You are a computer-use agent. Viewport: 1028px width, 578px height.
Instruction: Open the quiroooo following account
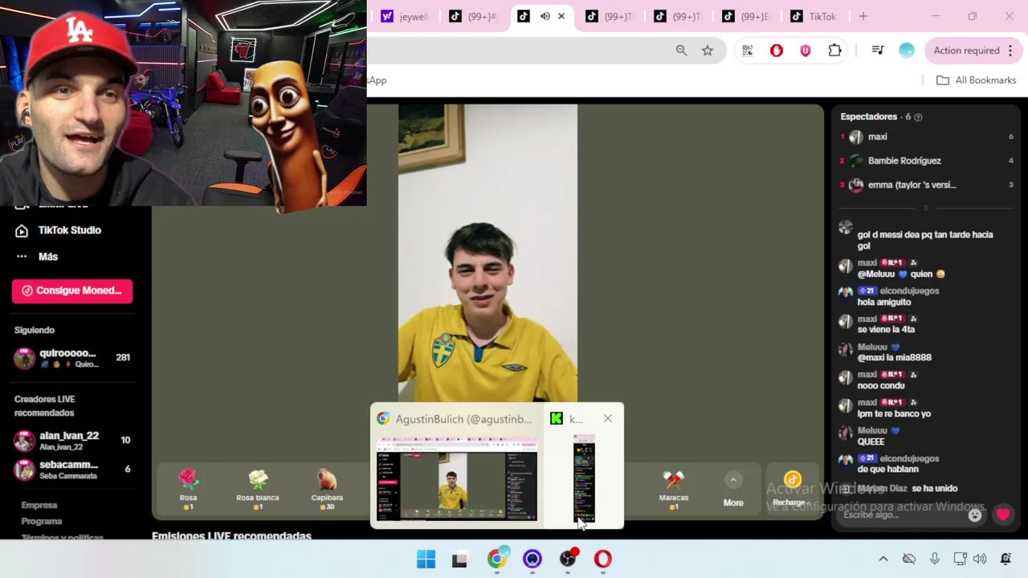pos(72,358)
